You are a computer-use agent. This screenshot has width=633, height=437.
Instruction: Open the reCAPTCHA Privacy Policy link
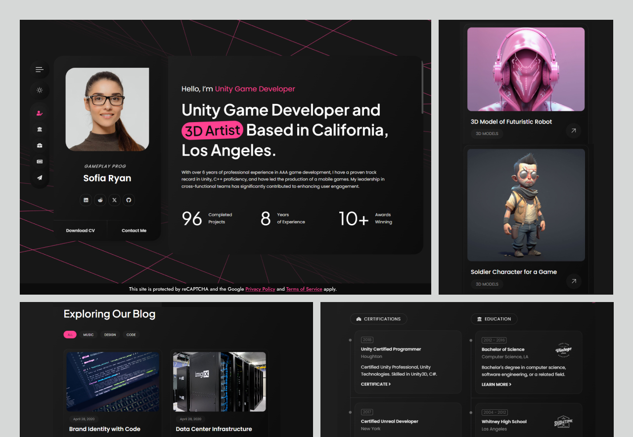point(260,289)
